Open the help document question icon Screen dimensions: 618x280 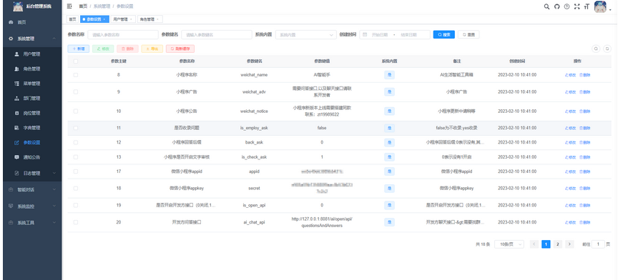[x=566, y=6]
